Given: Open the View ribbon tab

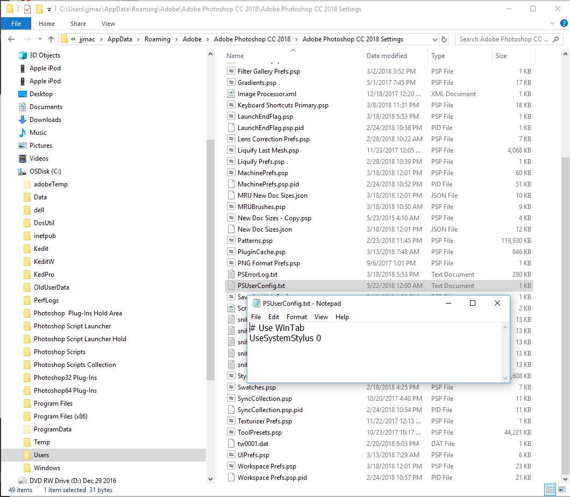Looking at the screenshot, I should pyautogui.click(x=108, y=24).
